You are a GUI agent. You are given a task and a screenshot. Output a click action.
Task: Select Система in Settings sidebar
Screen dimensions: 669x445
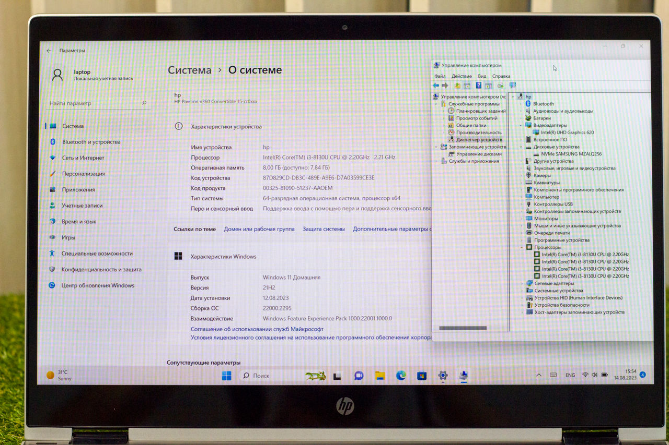pos(73,126)
